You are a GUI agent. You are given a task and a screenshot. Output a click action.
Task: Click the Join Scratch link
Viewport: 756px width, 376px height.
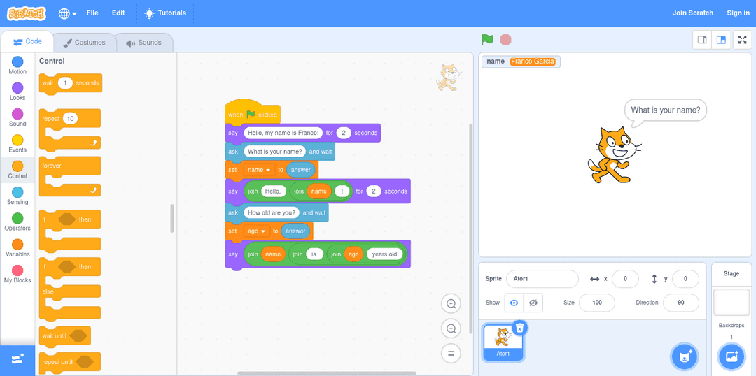point(692,13)
